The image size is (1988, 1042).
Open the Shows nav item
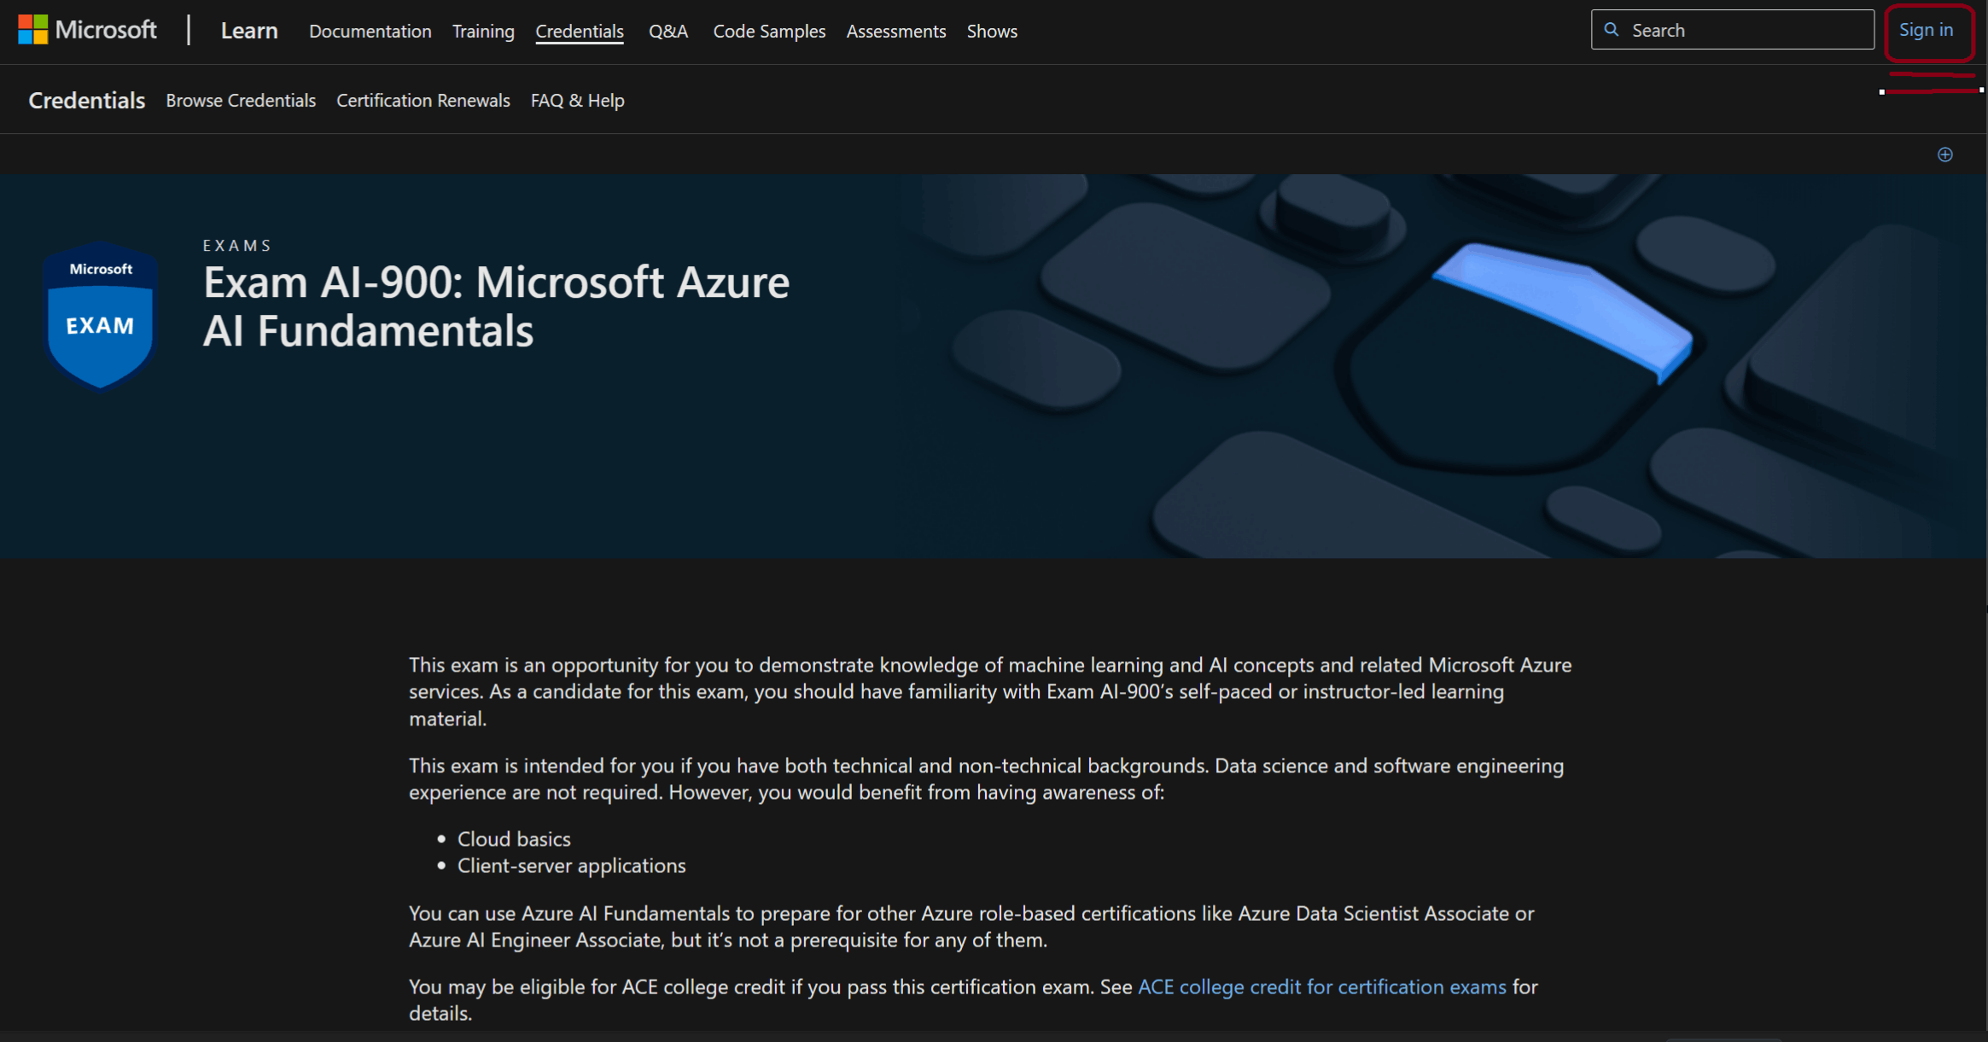992,32
